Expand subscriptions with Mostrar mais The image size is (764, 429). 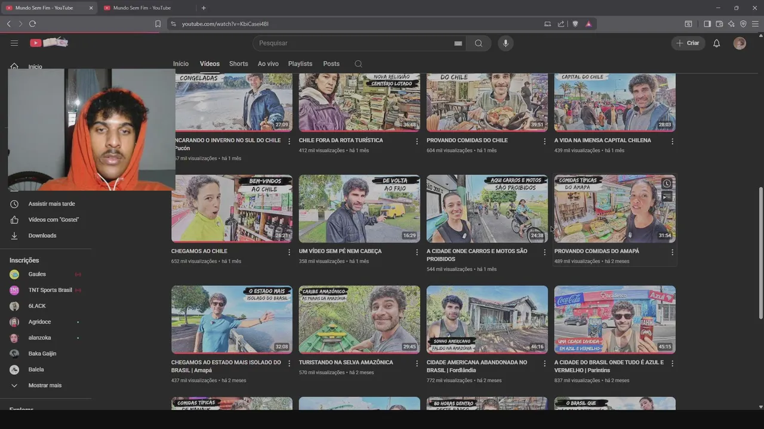45,386
